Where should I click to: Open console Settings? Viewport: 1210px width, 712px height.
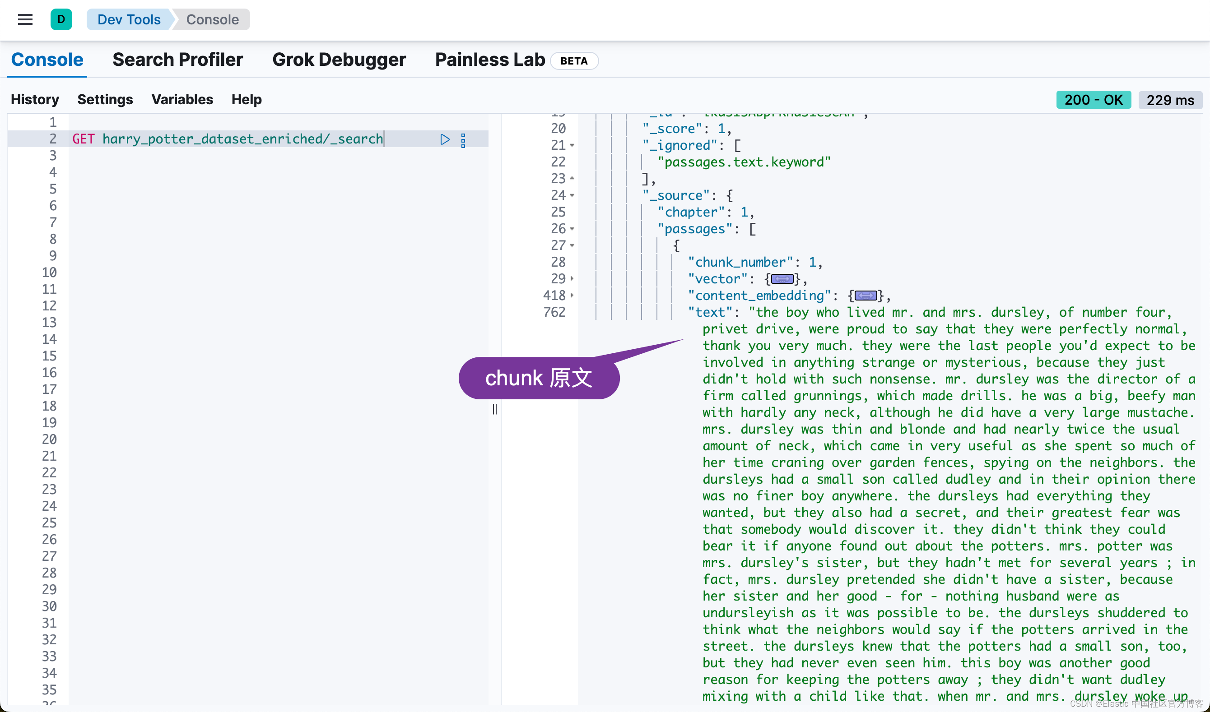pos(105,99)
